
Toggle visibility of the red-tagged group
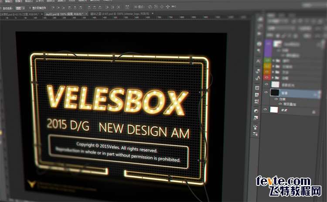(x=267, y=77)
